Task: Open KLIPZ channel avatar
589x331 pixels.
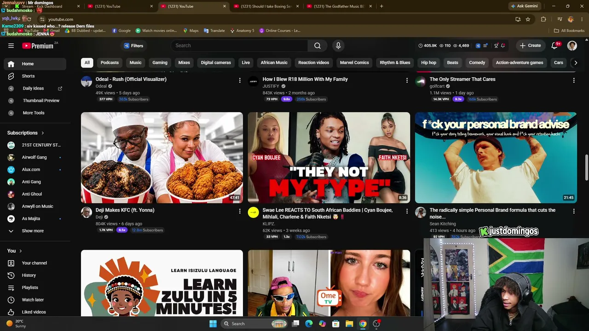Action: tap(254, 212)
